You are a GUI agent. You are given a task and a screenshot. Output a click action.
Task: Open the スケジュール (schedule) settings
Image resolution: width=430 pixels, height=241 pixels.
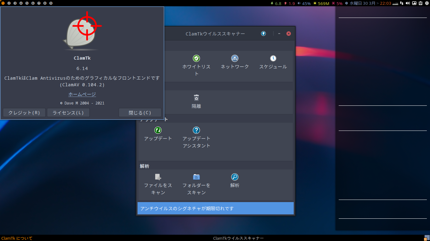point(273,62)
